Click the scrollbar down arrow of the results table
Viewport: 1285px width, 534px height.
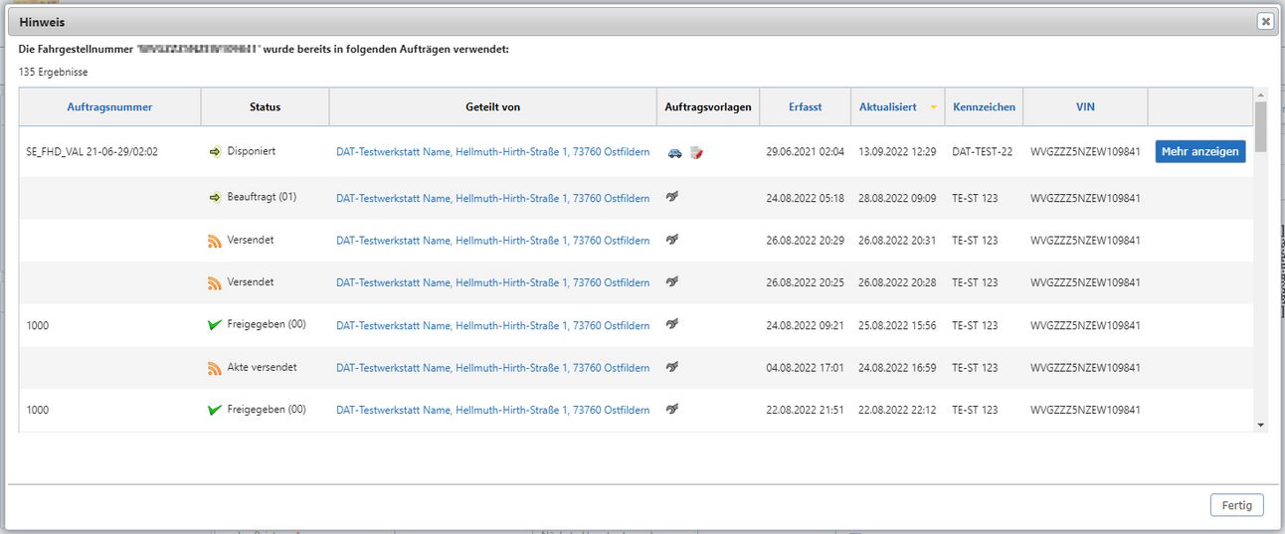1261,425
